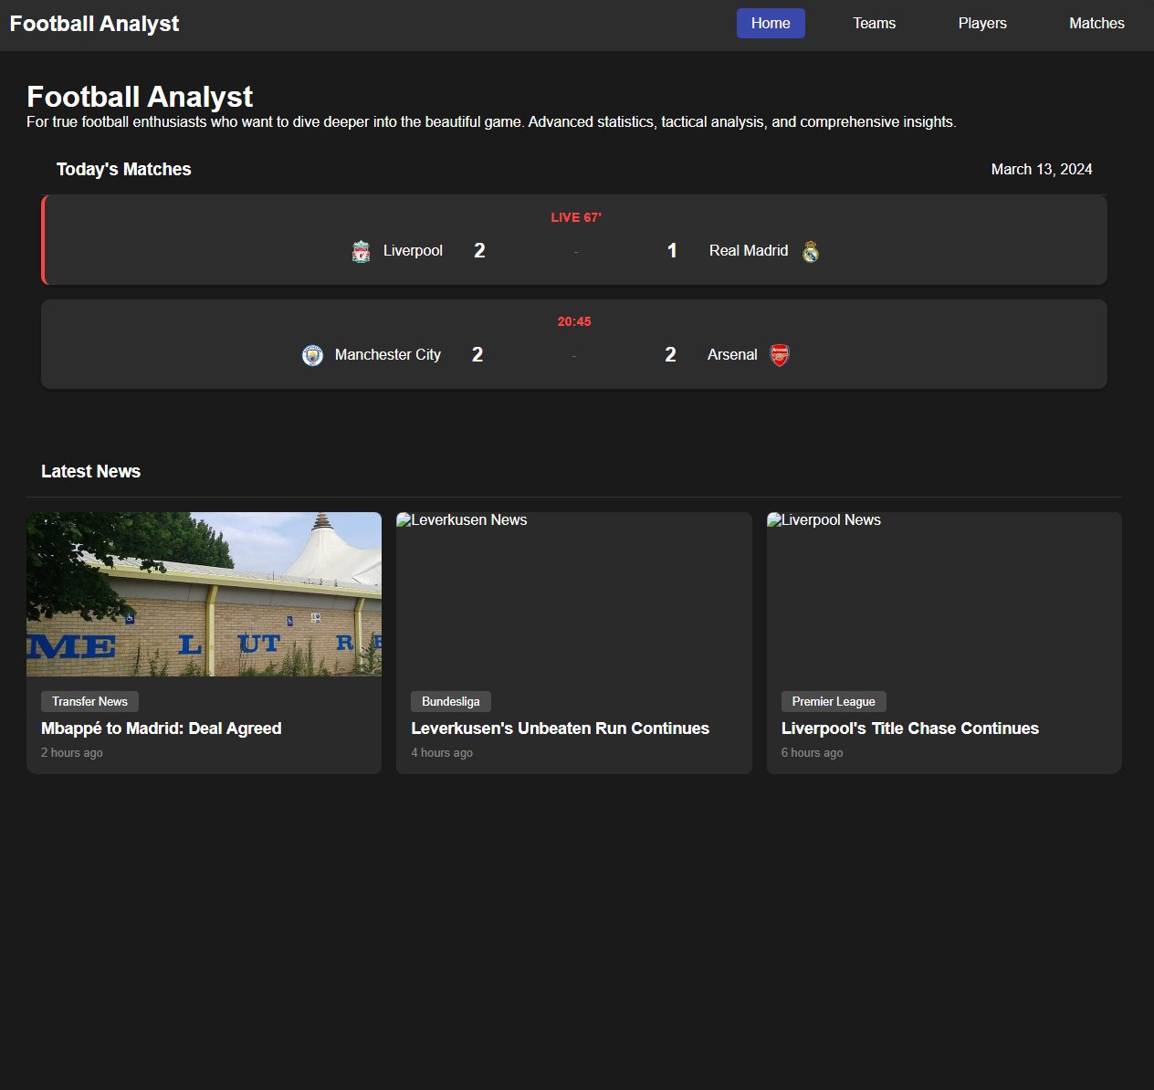1154x1090 pixels.
Task: Read Leverkusen's Unbeaten Run Continues article
Action: click(x=560, y=728)
